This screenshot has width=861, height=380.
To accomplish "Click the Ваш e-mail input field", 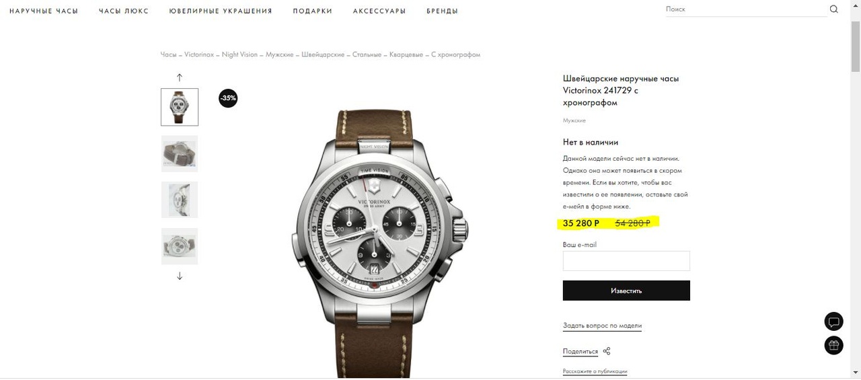I will coord(626,261).
